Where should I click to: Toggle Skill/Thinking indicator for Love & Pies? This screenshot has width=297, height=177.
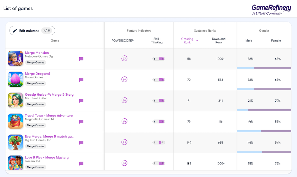point(159,163)
